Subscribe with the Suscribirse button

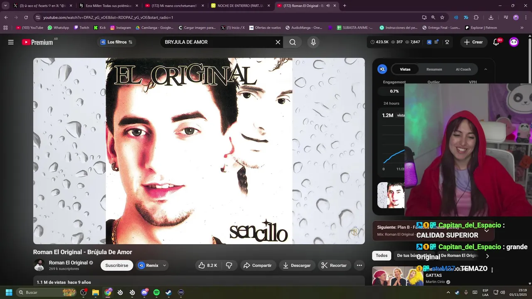point(117,265)
